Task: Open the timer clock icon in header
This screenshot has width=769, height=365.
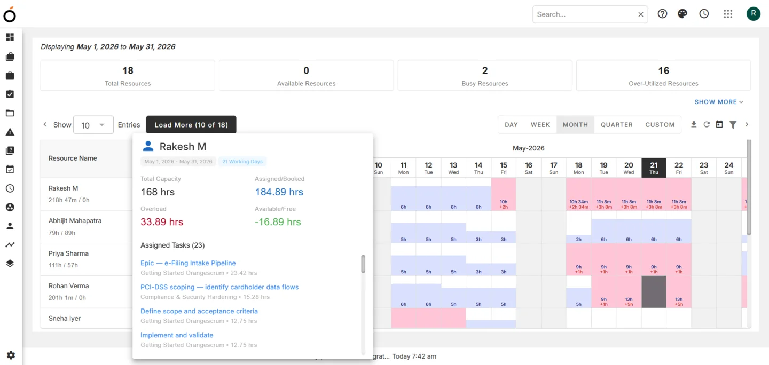Action: tap(704, 14)
